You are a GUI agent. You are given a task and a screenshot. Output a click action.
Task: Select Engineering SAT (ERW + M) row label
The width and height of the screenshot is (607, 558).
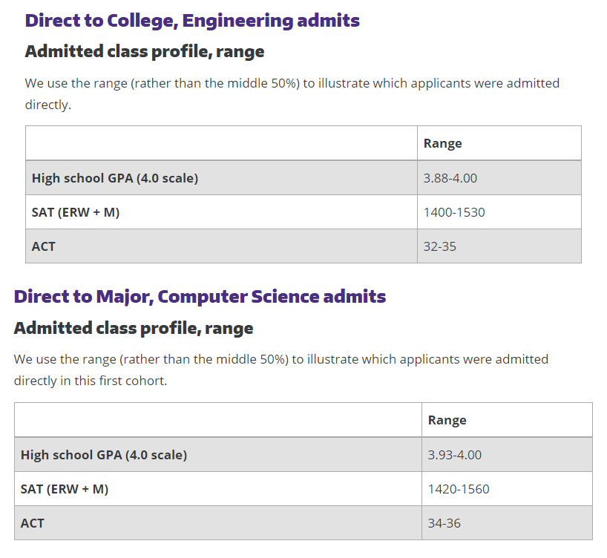[x=76, y=212]
